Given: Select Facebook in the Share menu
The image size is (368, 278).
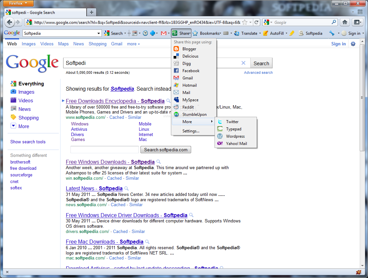Looking at the screenshot, I should tap(194, 71).
